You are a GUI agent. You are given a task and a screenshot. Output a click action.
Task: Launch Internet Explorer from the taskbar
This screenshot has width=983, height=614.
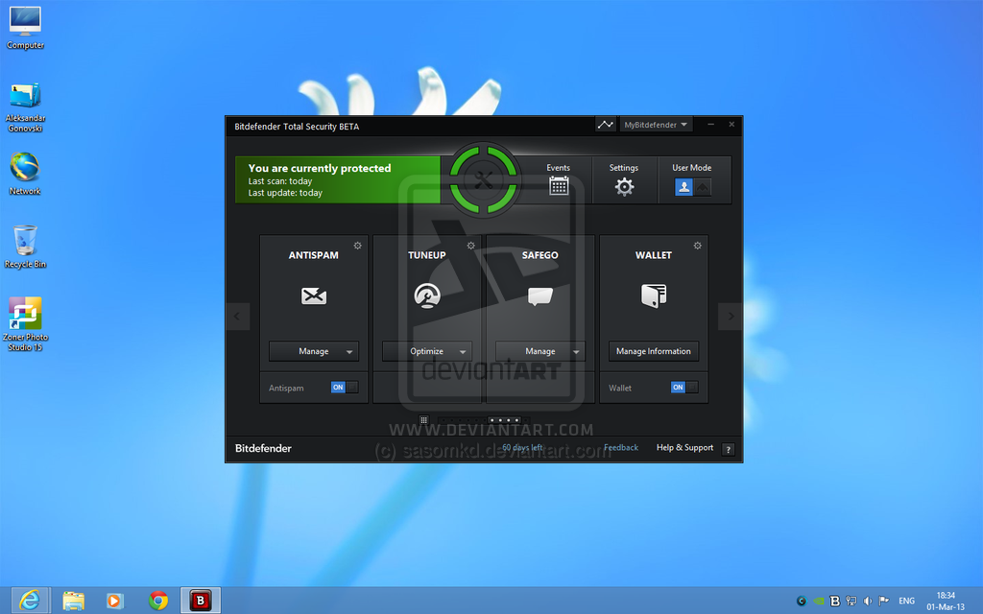point(30,601)
